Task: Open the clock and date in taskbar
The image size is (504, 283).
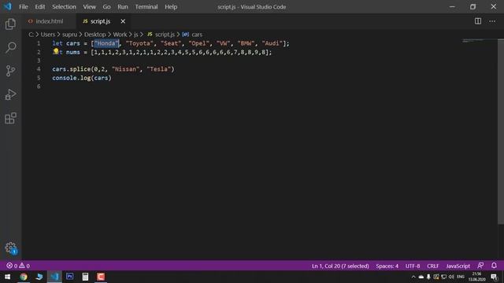Action: (x=476, y=277)
